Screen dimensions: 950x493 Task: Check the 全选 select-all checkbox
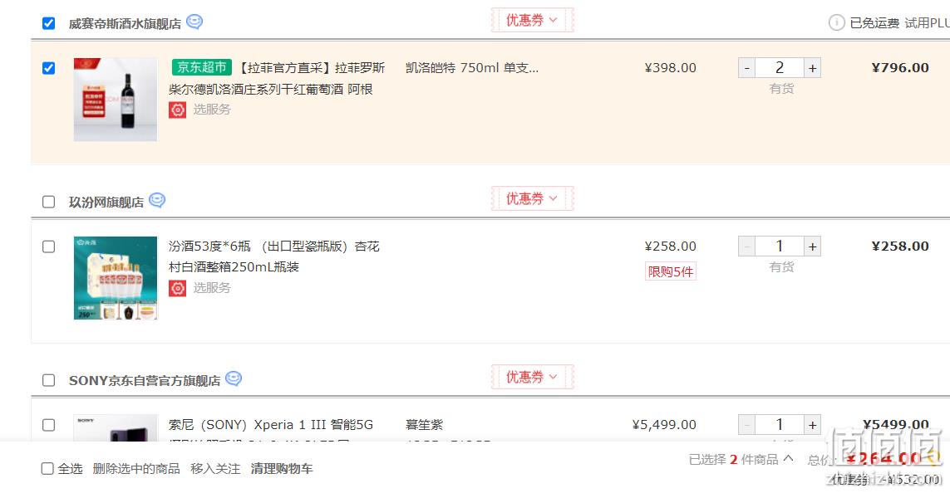pos(47,468)
